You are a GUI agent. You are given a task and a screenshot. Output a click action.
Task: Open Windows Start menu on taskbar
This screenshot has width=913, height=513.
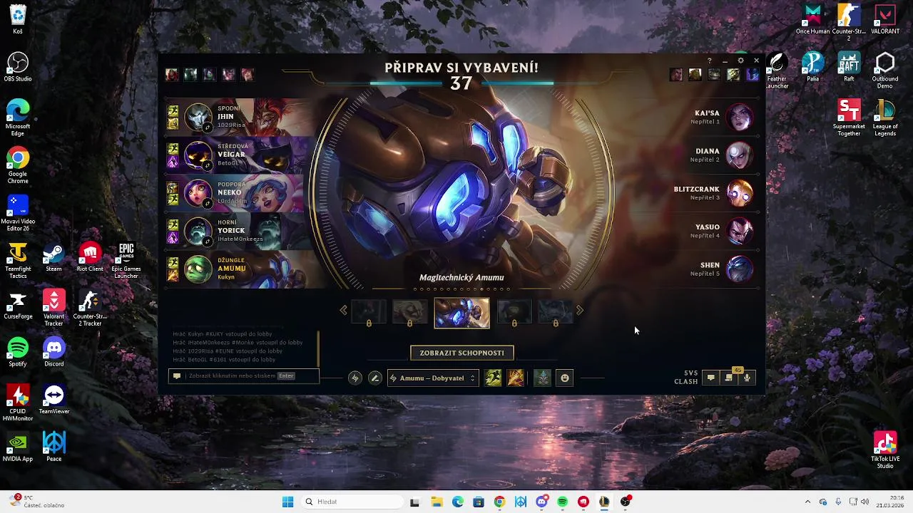(287, 502)
